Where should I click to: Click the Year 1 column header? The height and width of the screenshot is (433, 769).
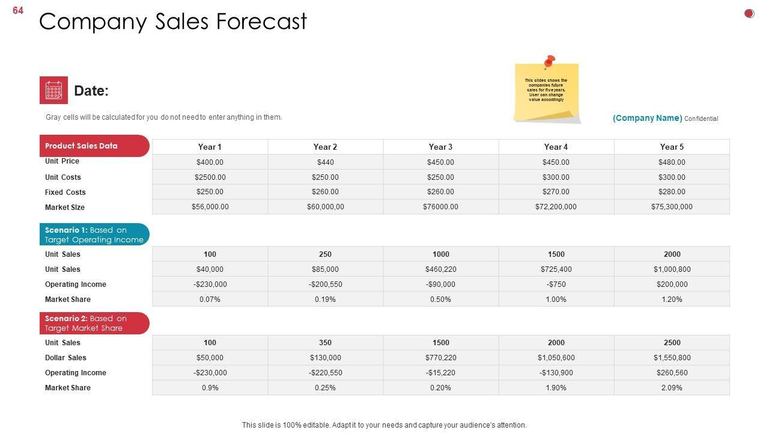click(x=210, y=147)
